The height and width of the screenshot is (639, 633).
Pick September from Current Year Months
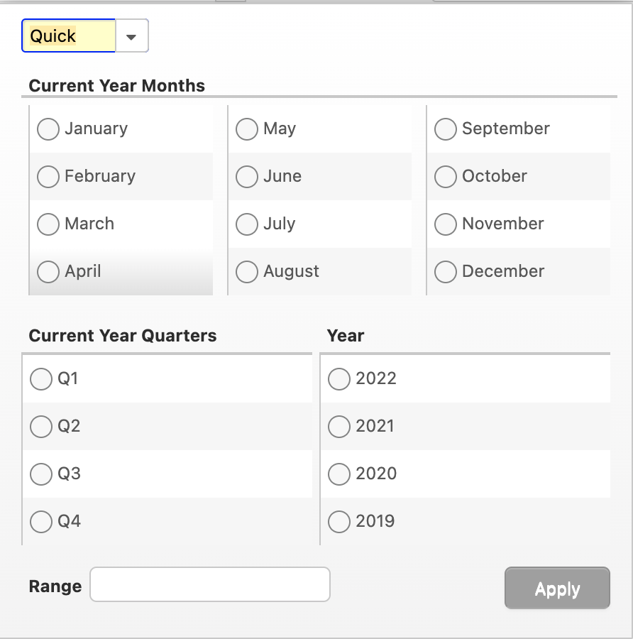pyautogui.click(x=446, y=129)
